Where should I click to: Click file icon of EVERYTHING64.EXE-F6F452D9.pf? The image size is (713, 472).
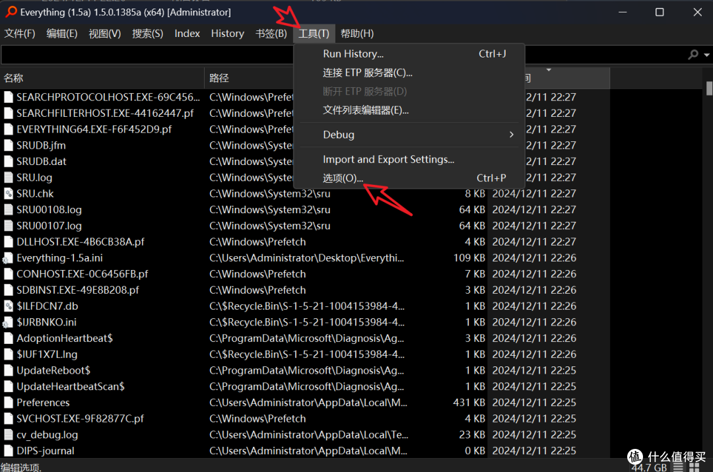coord(8,129)
